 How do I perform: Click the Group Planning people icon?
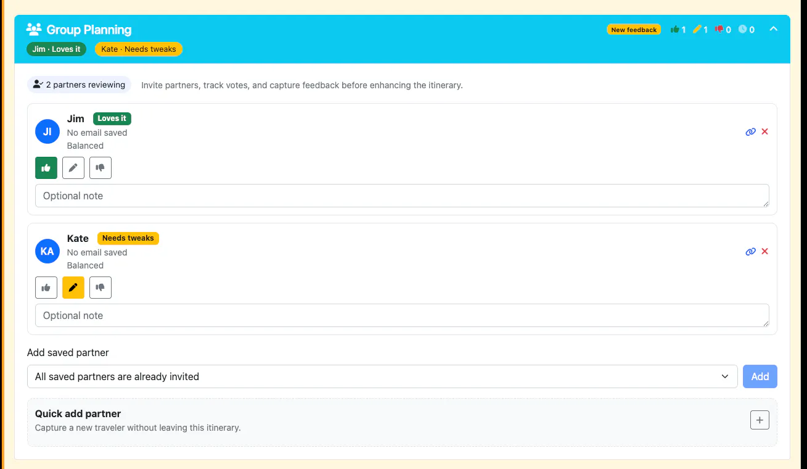[34, 29]
